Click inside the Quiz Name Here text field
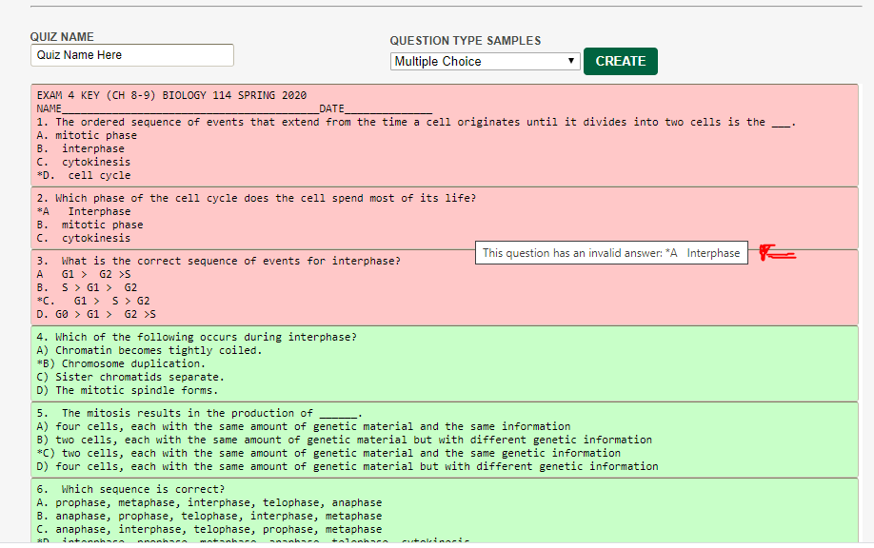 coord(131,54)
